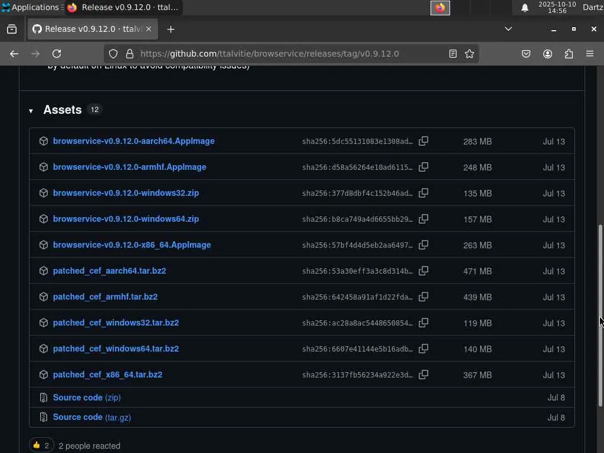Viewport: 604px width, 453px height.
Task: Open a new browser tab
Action: coord(170,29)
